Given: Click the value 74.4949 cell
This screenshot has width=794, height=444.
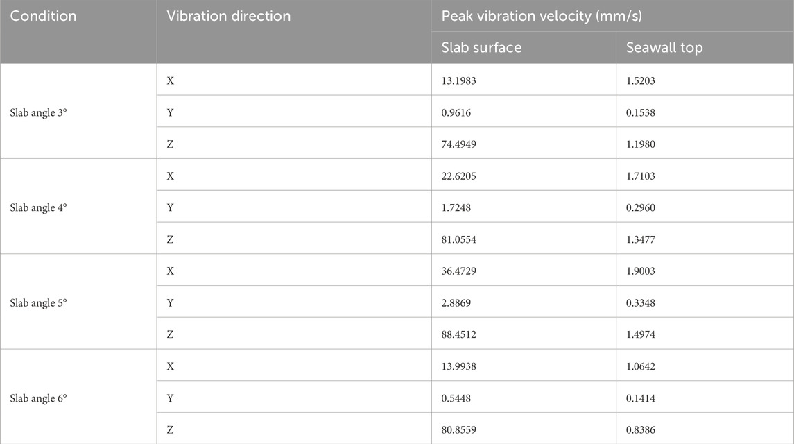Looking at the screenshot, I should coord(524,144).
